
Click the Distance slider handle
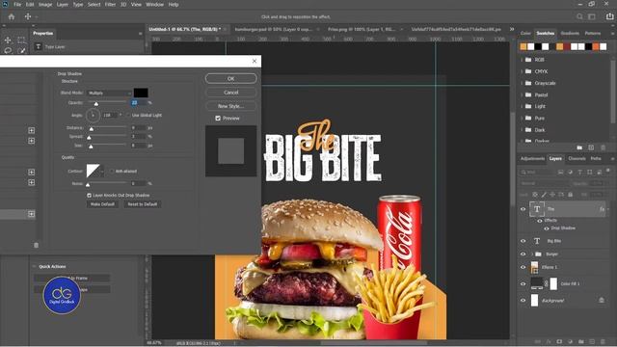[92, 128]
